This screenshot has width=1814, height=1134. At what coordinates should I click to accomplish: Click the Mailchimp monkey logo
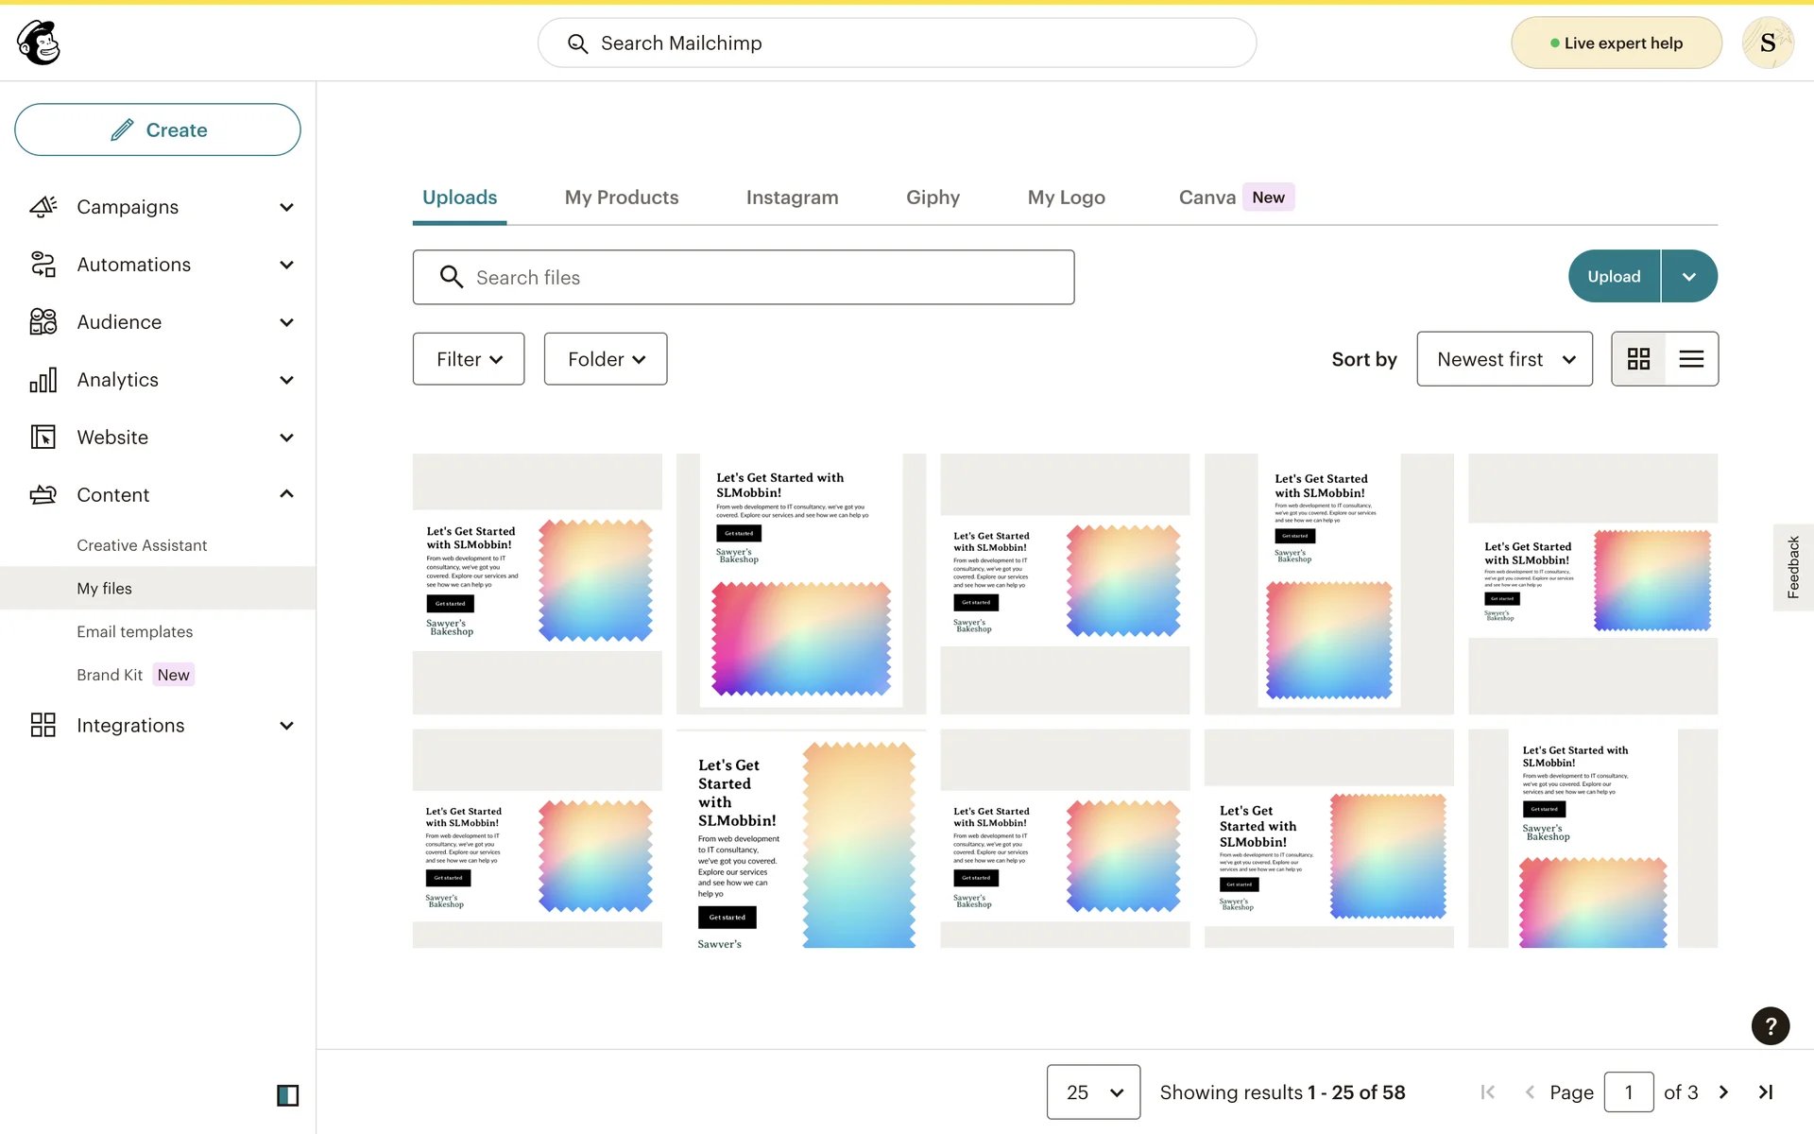click(39, 43)
